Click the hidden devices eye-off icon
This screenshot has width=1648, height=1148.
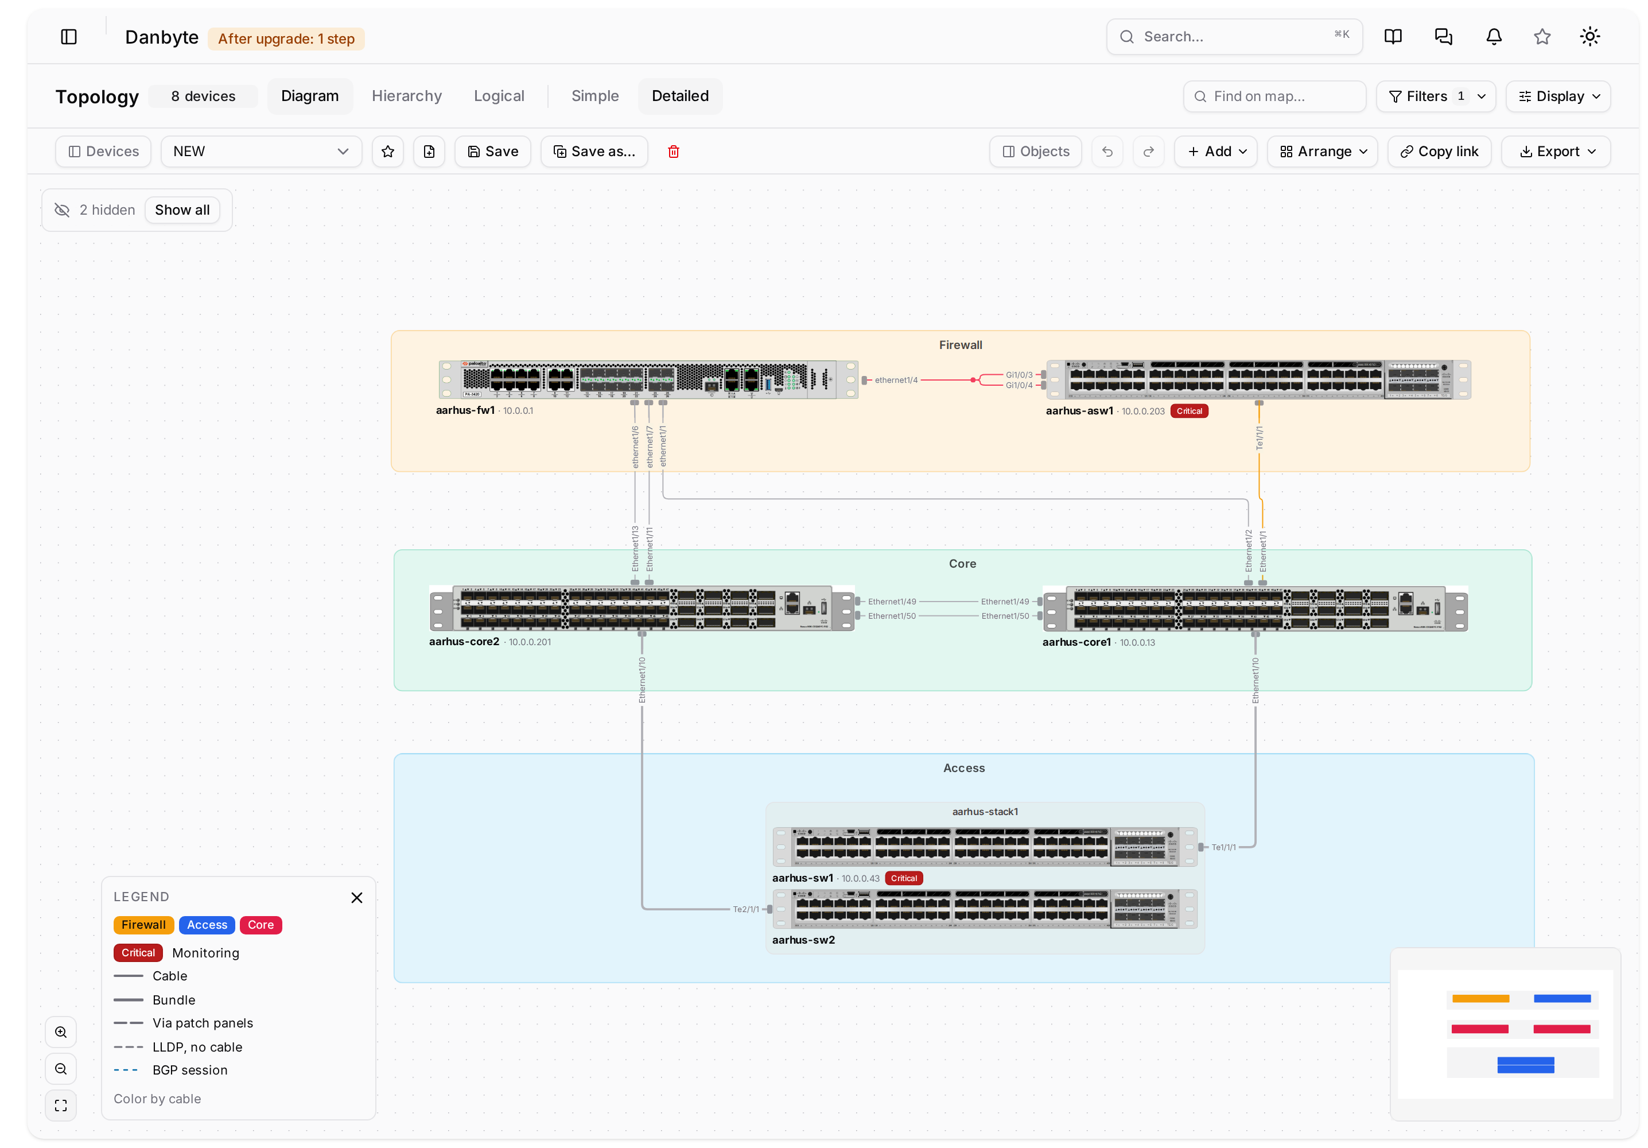click(x=63, y=210)
